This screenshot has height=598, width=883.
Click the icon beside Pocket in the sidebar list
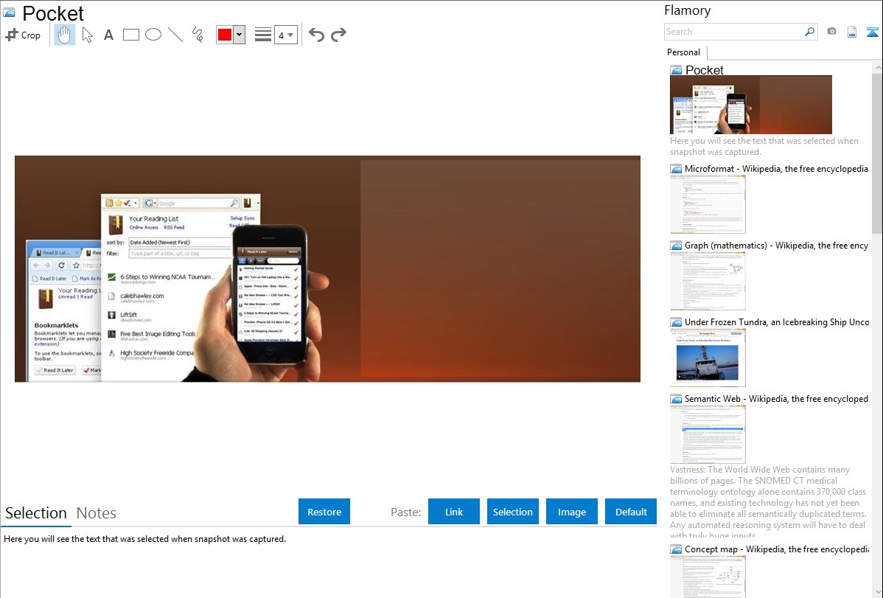pyautogui.click(x=677, y=70)
